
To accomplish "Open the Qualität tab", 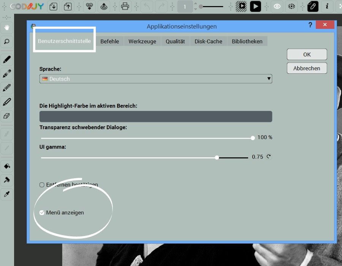I will [175, 41].
